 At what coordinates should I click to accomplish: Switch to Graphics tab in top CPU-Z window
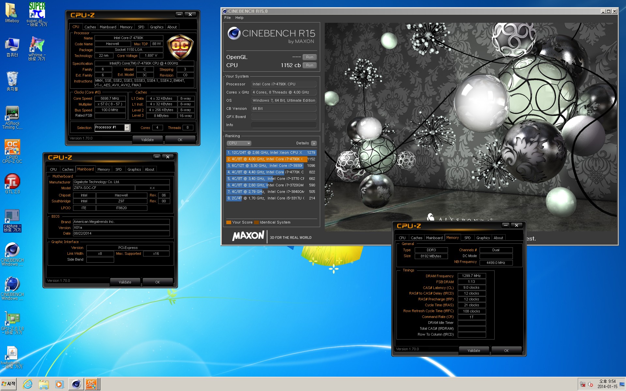[156, 27]
